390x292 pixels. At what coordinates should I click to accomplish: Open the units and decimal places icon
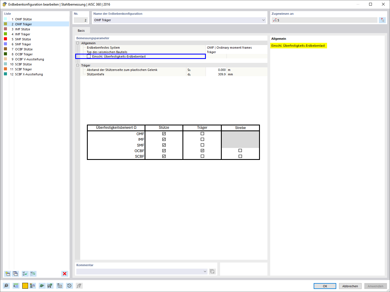16,286
